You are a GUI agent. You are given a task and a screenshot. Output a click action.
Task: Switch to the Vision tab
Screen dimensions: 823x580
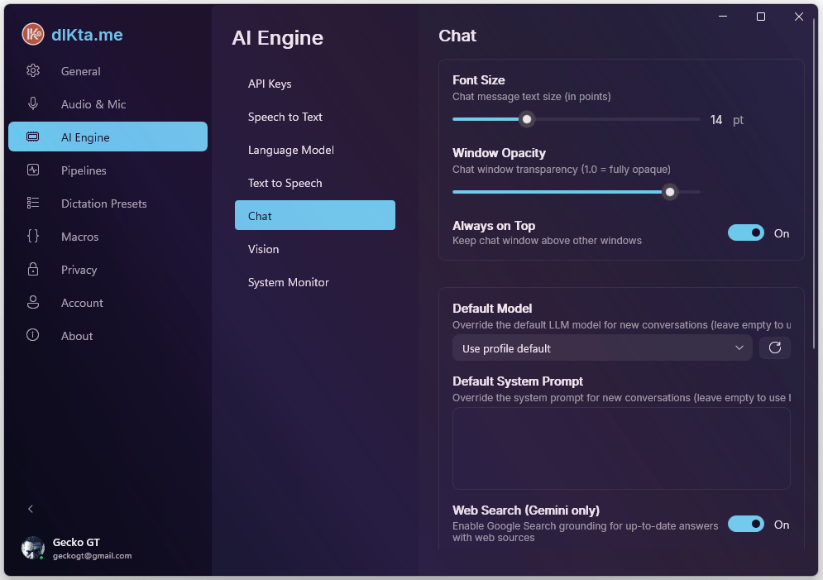click(x=315, y=249)
